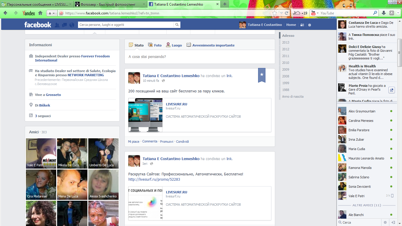Screen dimensions: 402x226
Task: Open the weather +19 widget
Action: 300,13
